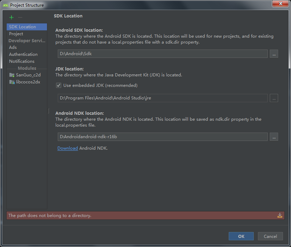Click the Download Android NDK link
The width and height of the screenshot is (291, 247).
(x=68, y=148)
